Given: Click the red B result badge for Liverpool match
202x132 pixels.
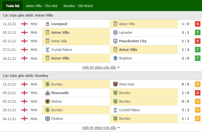Looking at the screenshot, I should (197, 24).
